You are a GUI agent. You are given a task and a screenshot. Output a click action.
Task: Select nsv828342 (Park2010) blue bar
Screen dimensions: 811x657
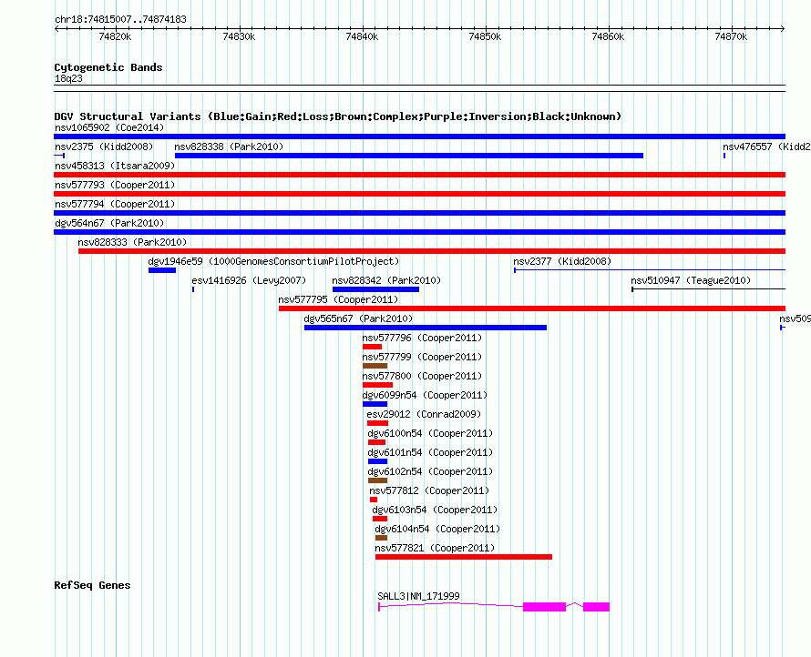pyautogui.click(x=375, y=289)
